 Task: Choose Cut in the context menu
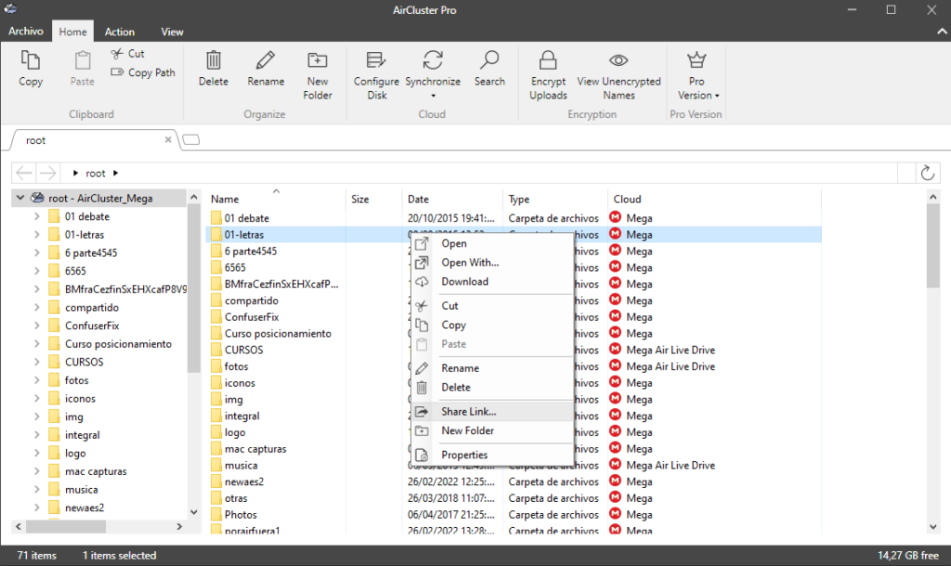point(492,306)
